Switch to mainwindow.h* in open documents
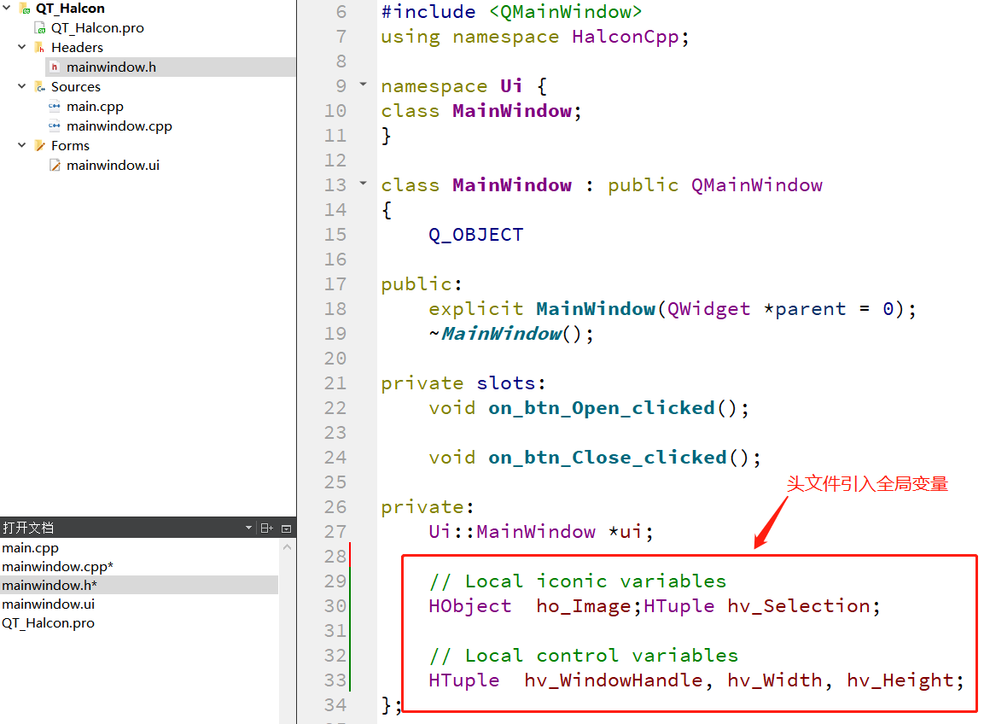 [x=139, y=585]
